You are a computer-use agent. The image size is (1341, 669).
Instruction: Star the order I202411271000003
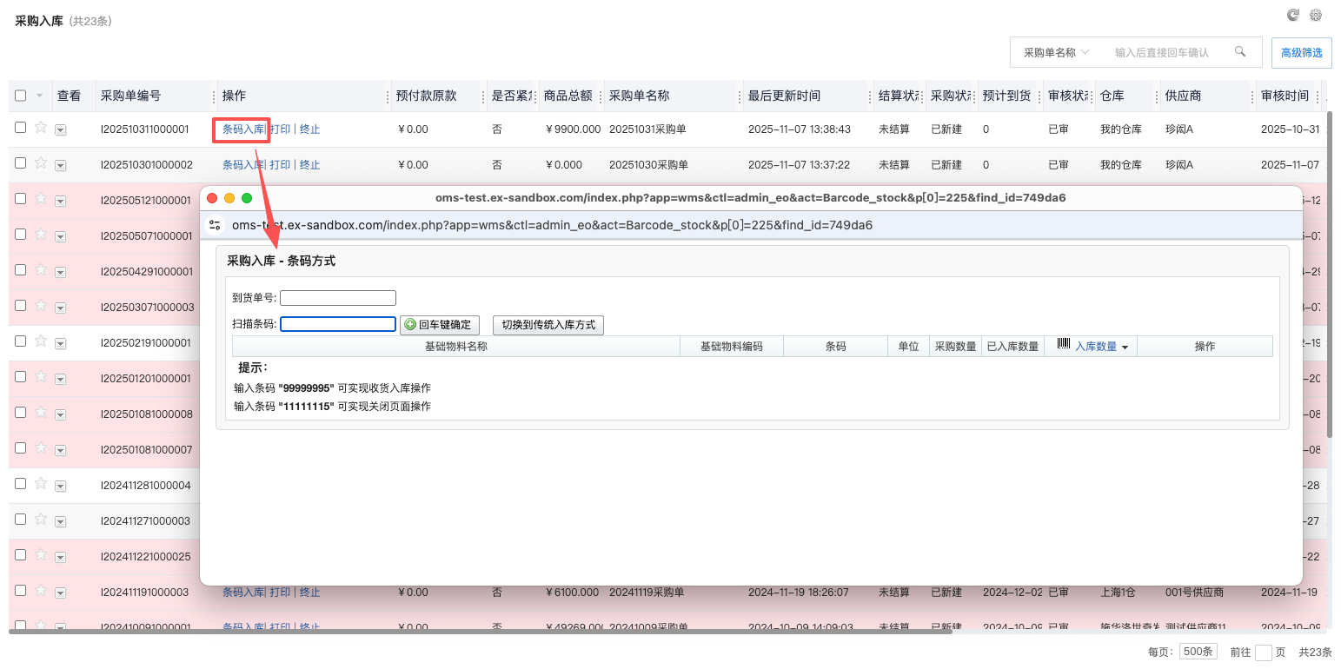pos(40,520)
